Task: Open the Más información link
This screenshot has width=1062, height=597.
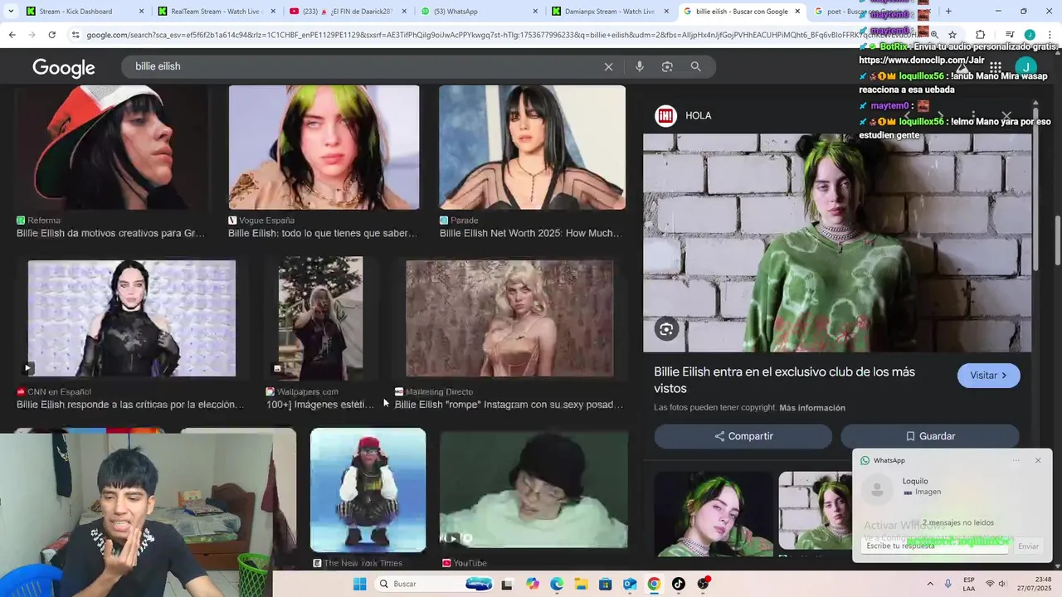Action: coord(812,408)
